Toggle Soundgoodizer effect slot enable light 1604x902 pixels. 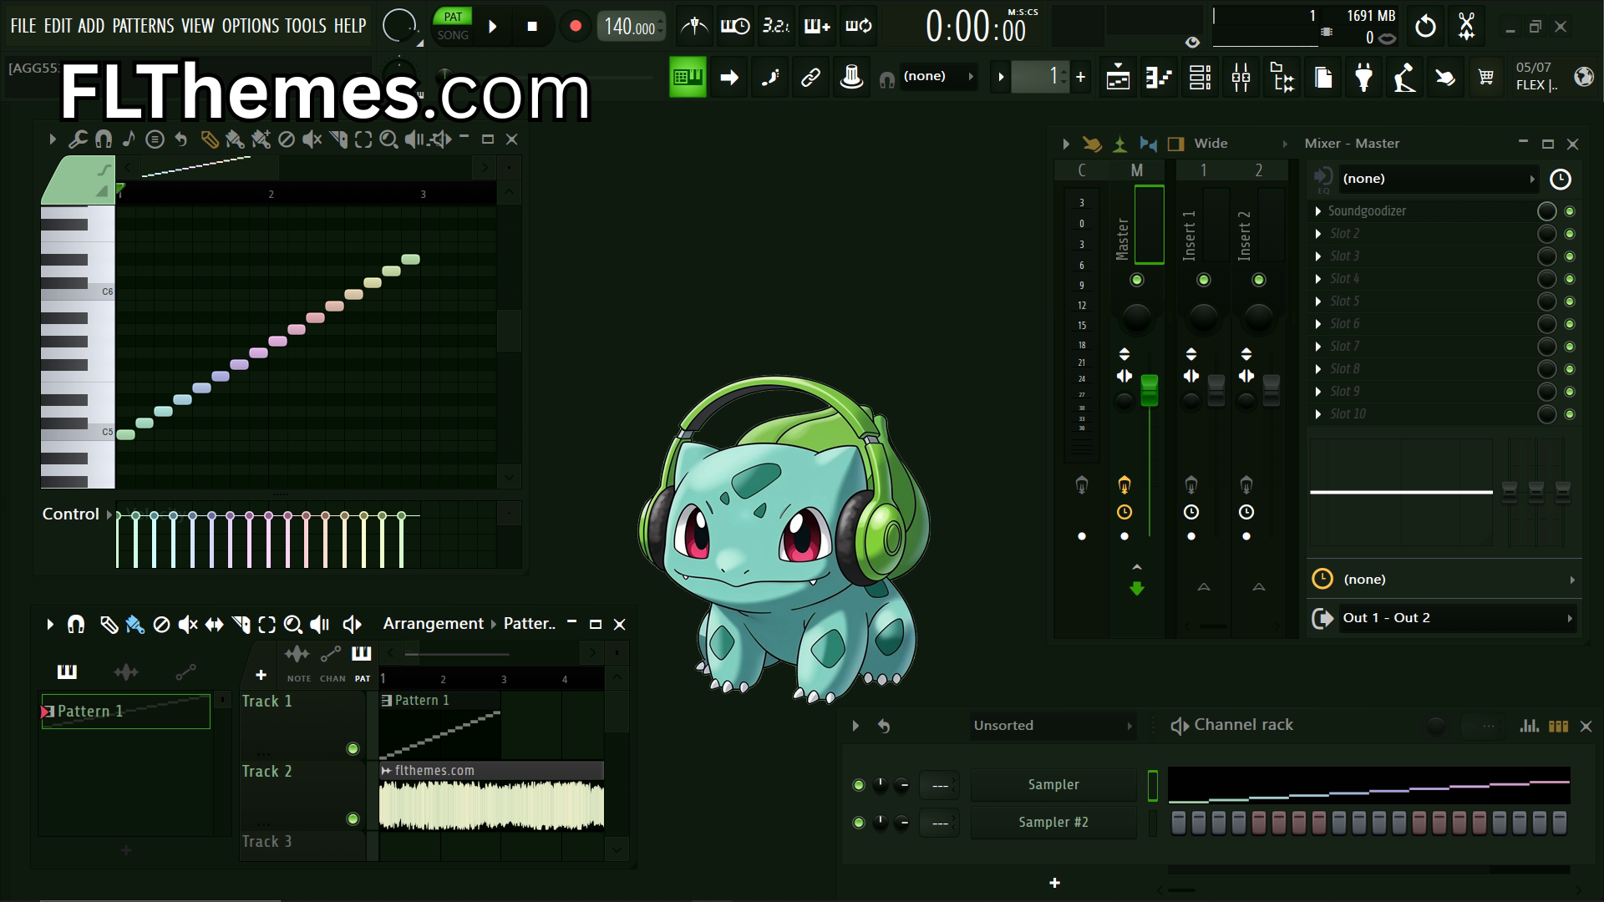(x=1570, y=211)
